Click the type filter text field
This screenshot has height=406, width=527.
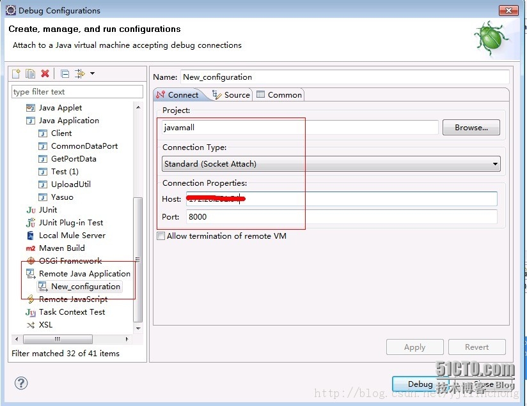pos(77,91)
